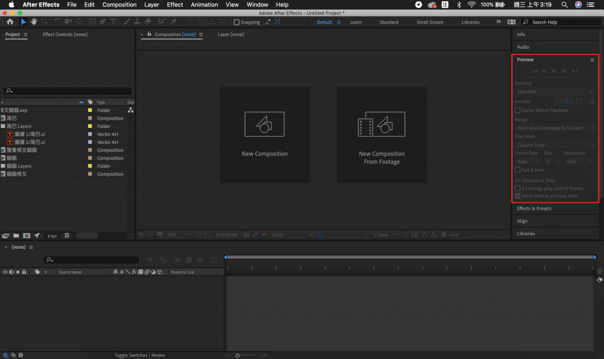
Task: Expand the Effects & Presets panel
Action: [x=534, y=209]
